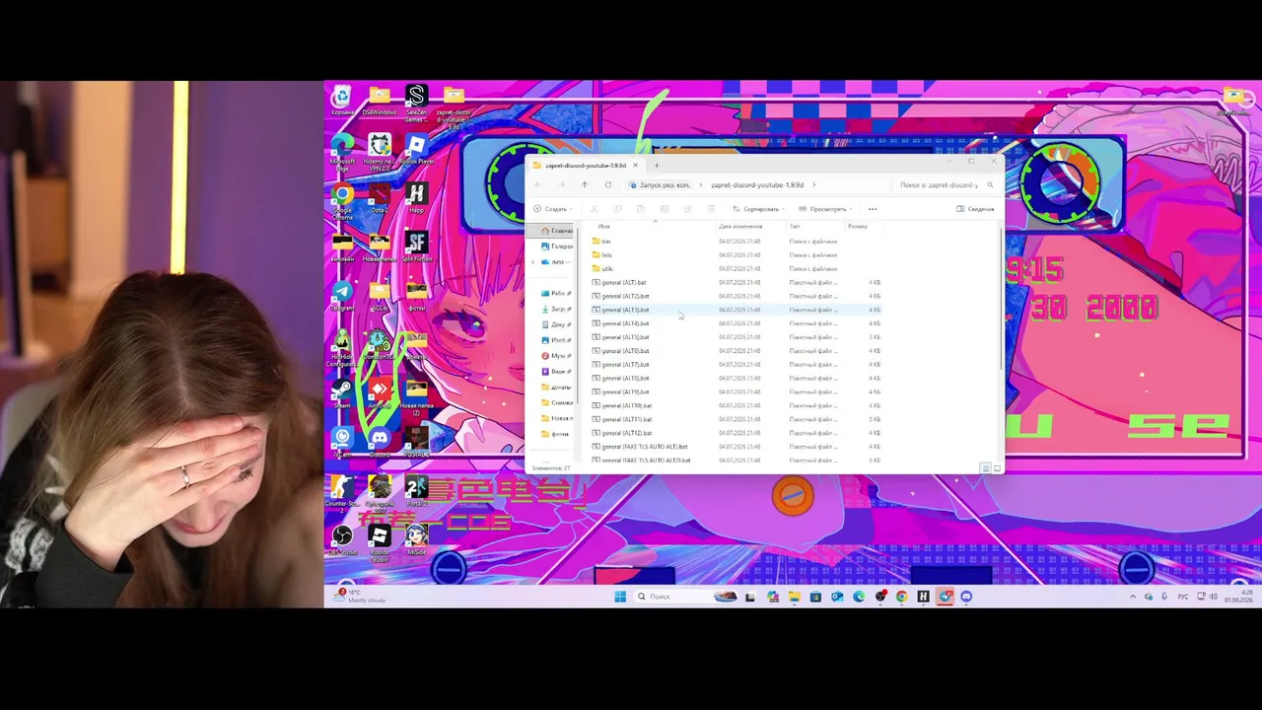Open the Cyberpunk 2077 desktop shortcut
The width and height of the screenshot is (1262, 710).
[x=380, y=491]
